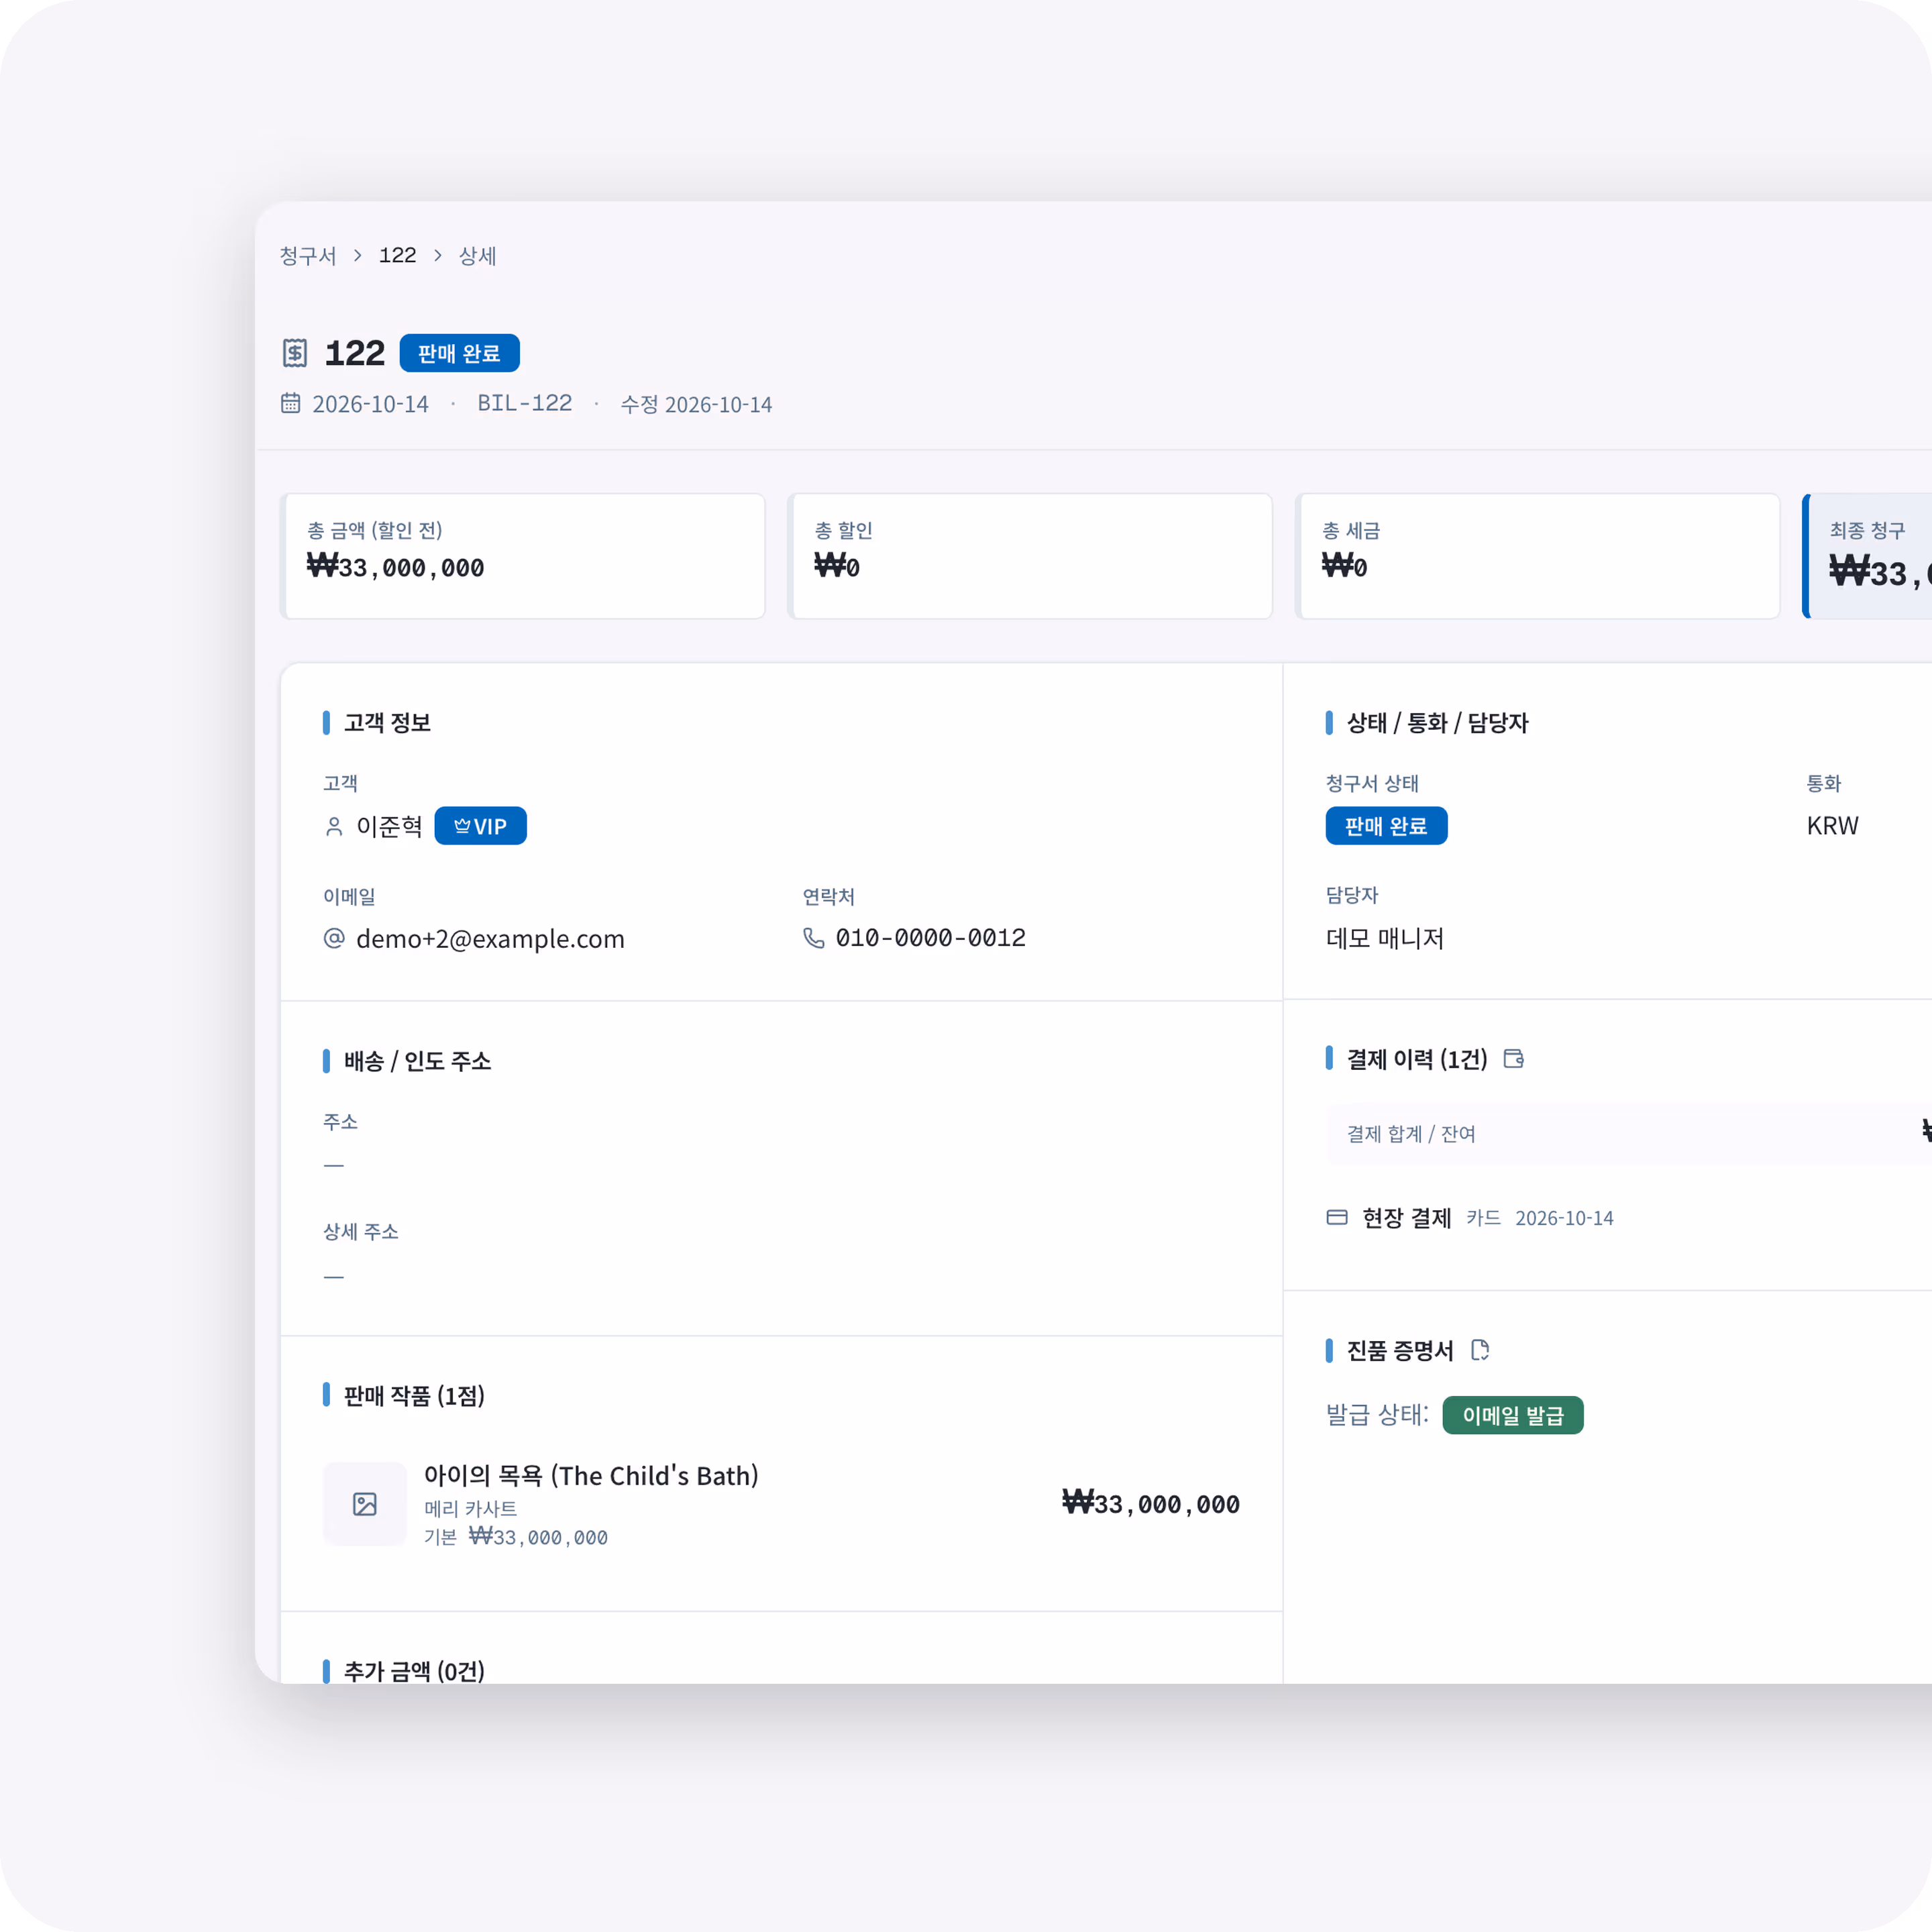Select the 총 세금 summary card
1932x1932 pixels.
point(1538,556)
